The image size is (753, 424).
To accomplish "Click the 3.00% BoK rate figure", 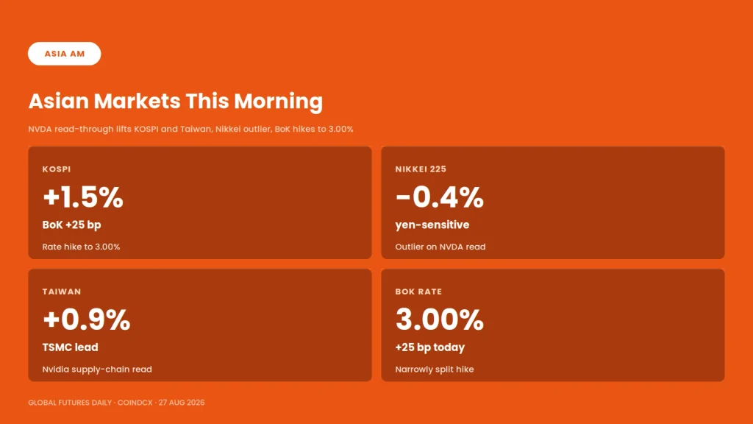I will [440, 319].
